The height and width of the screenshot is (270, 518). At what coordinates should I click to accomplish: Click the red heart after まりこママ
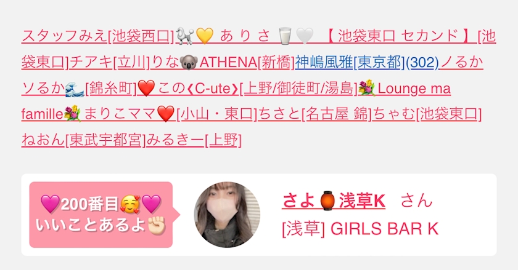[166, 114]
